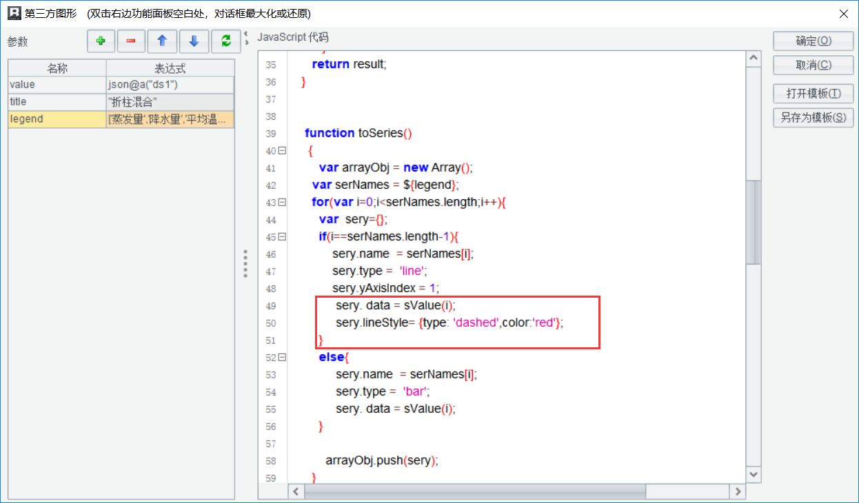Collapse the code fold at line 40
This screenshot has height=503, width=859.
282,151
